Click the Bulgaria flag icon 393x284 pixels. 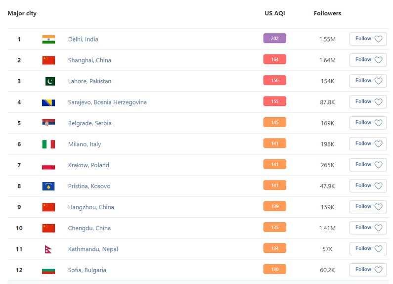(x=48, y=270)
